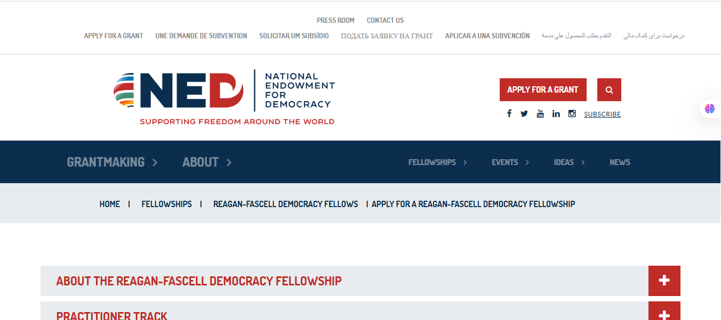Screen dimensions: 721x320
Task: Open the Instagram icon
Action: (x=572, y=113)
